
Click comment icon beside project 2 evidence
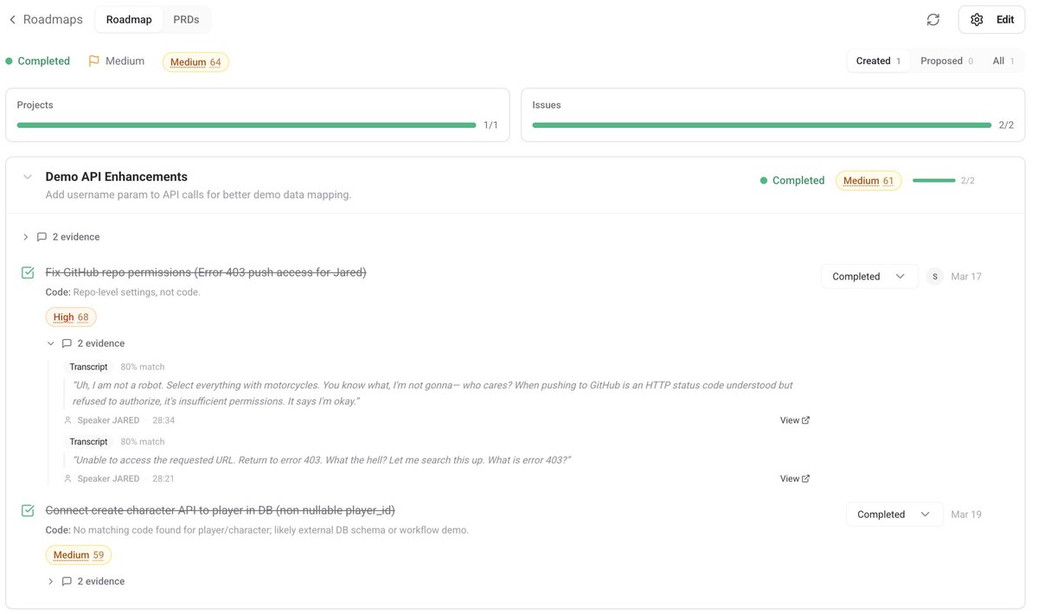tap(42, 237)
